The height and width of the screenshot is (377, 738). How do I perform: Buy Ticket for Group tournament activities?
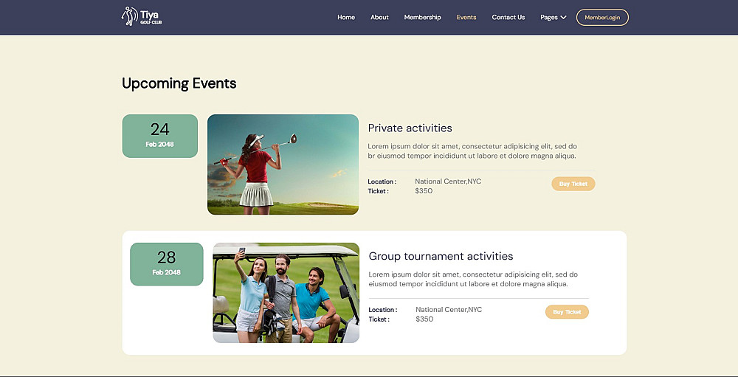click(567, 312)
